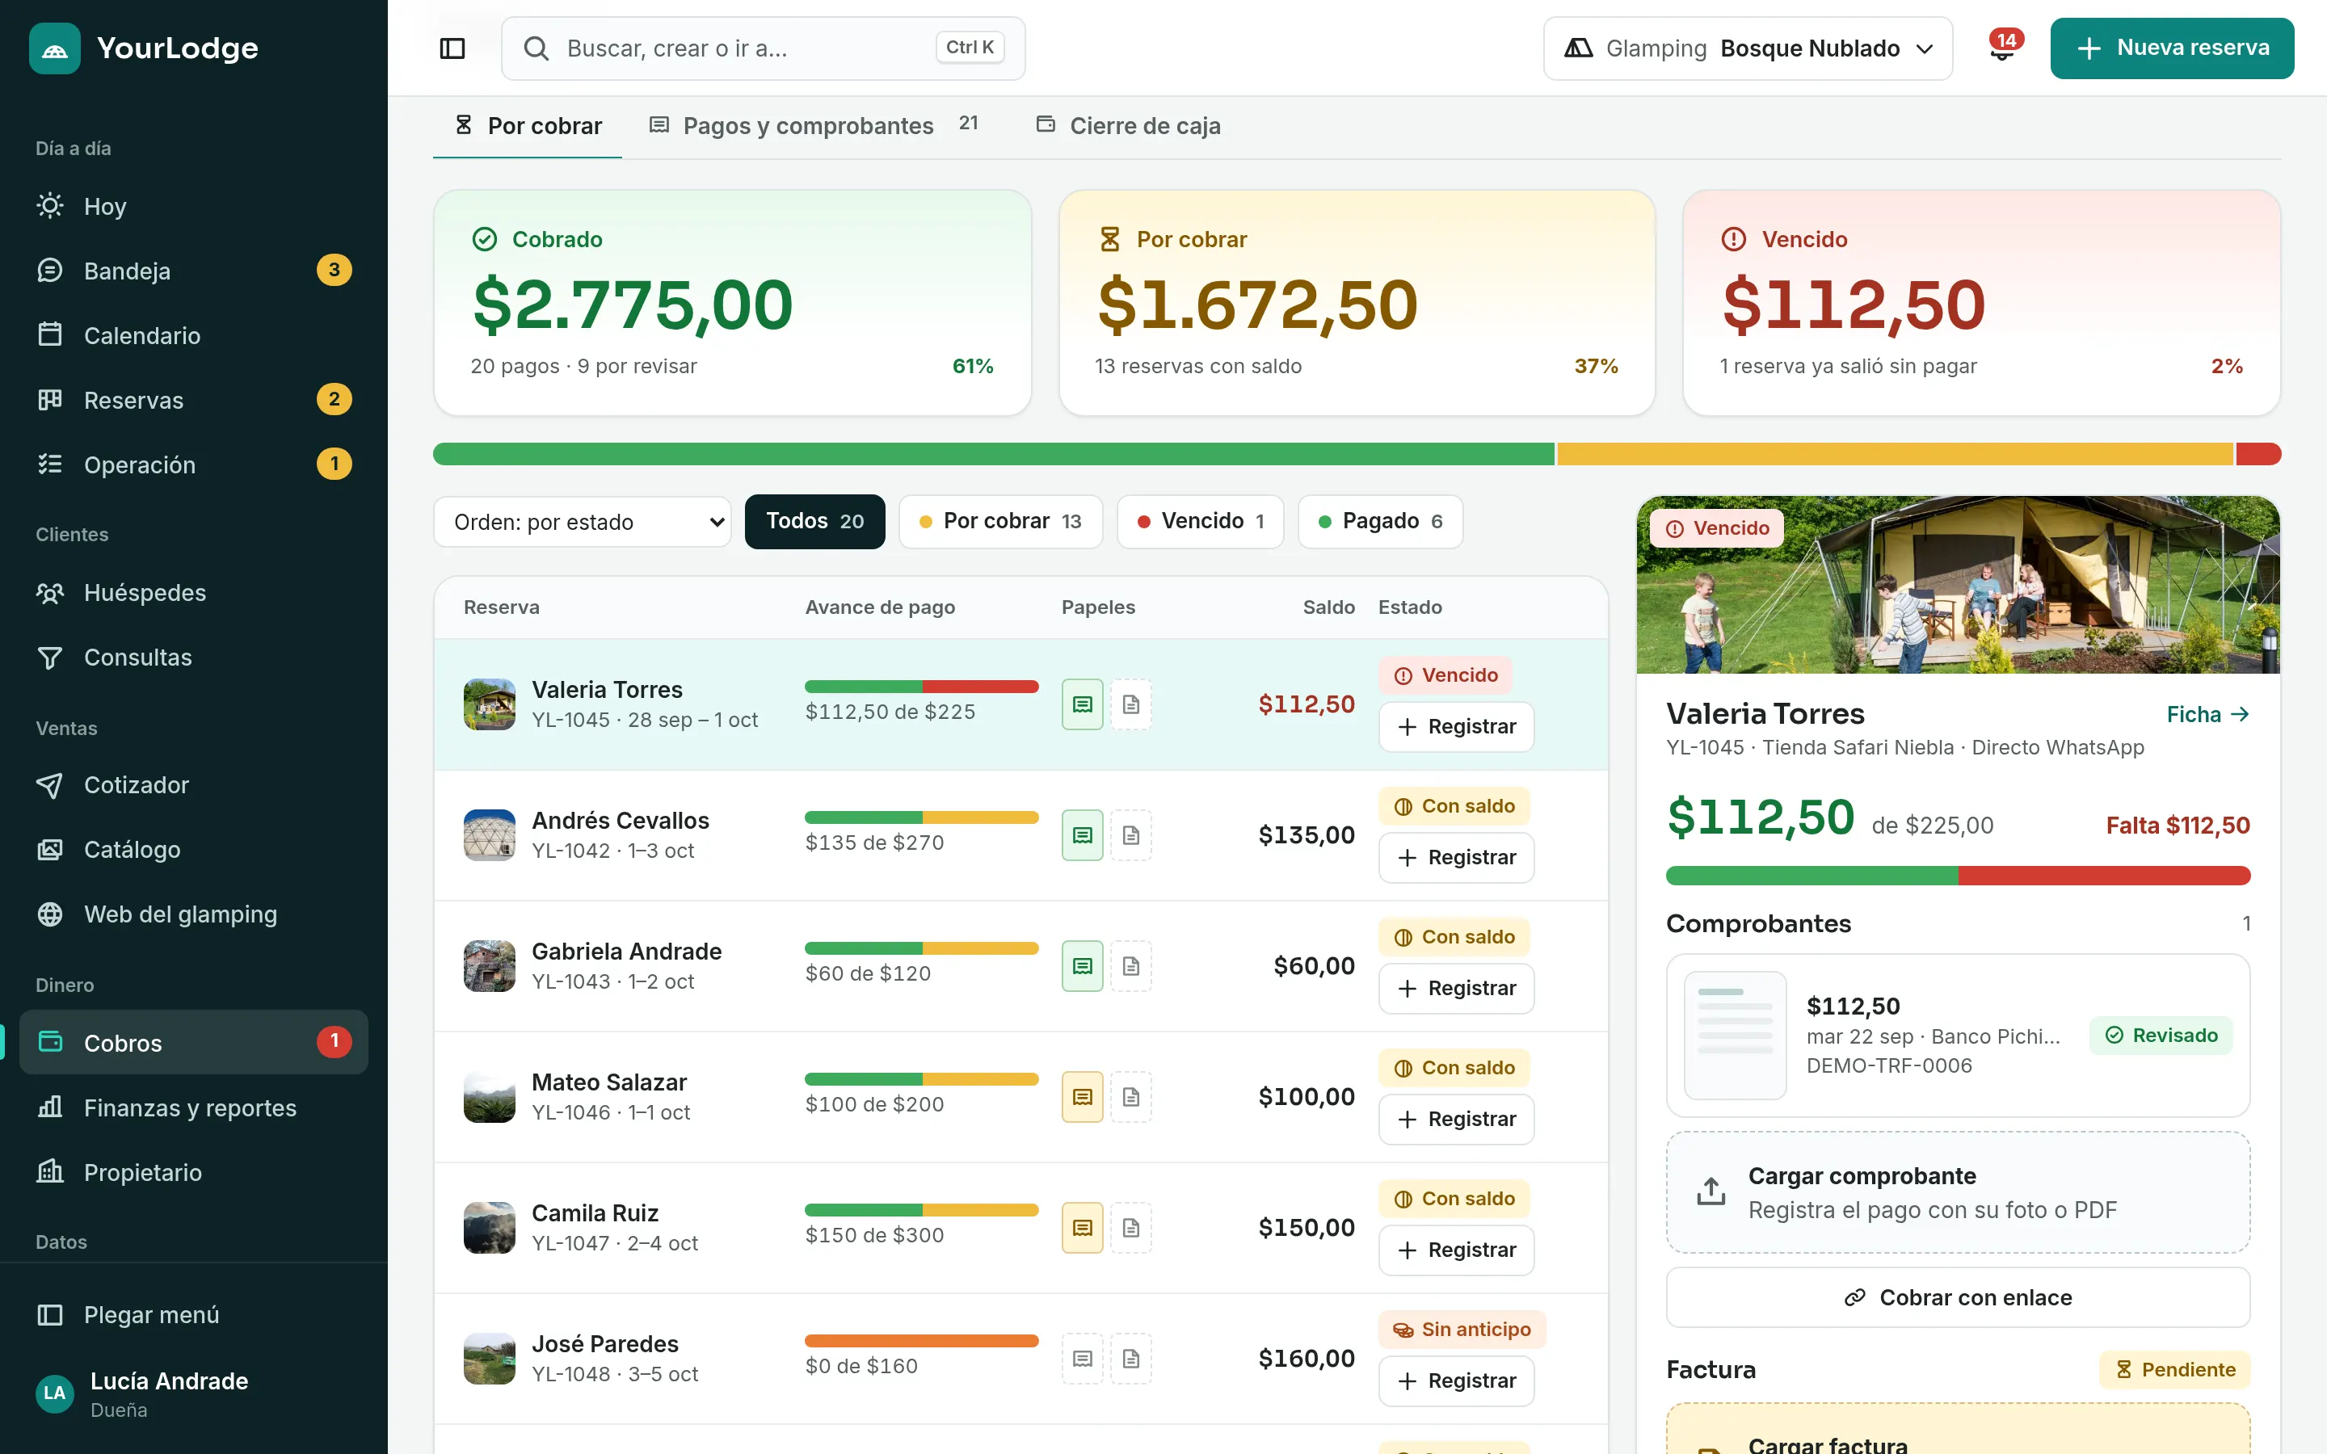Open invoice document icon in Camila Ruiz row

(x=1131, y=1227)
